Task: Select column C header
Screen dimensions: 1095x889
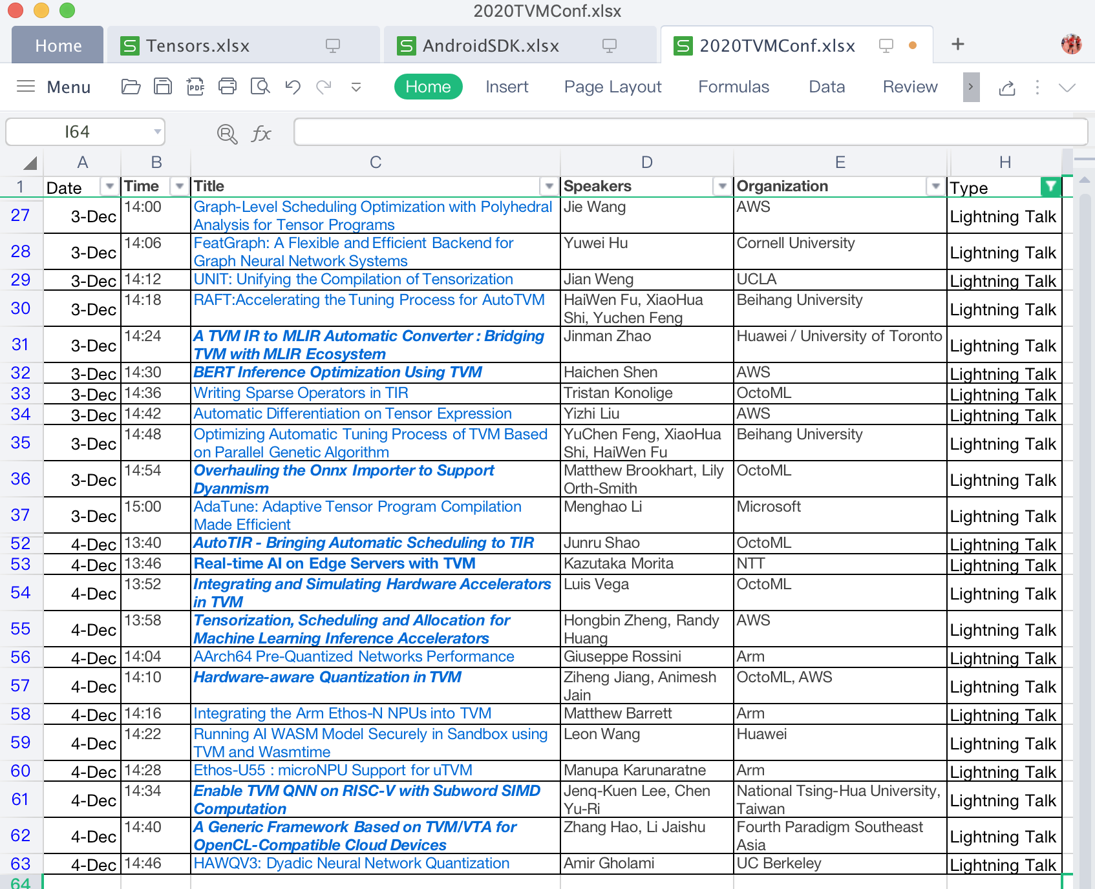Action: coord(376,162)
